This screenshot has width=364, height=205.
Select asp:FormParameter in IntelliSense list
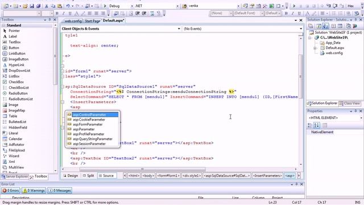(x=93, y=124)
